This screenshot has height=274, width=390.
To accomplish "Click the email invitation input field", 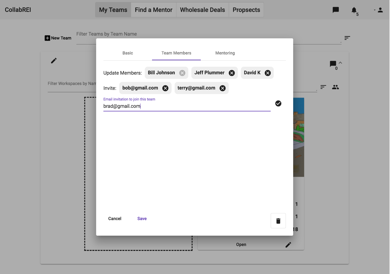I will 186,106.
